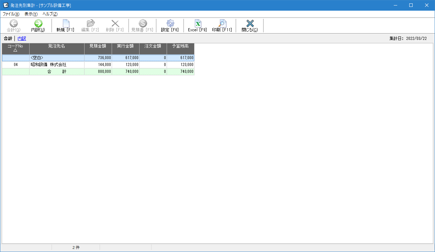Click the 削除 [F3] delete icon
435x252 pixels.
pos(115,23)
